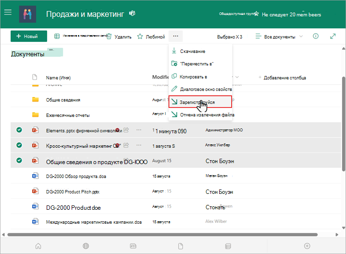Click Word icon of Международные маркетинговые кампании
The width and height of the screenshot is (346, 254).
tap(35, 221)
